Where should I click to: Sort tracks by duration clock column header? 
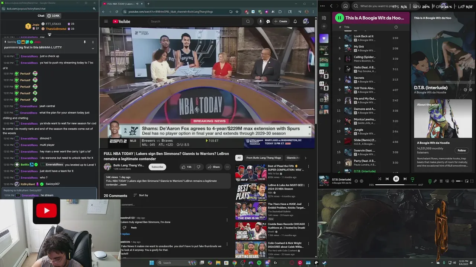396,27
